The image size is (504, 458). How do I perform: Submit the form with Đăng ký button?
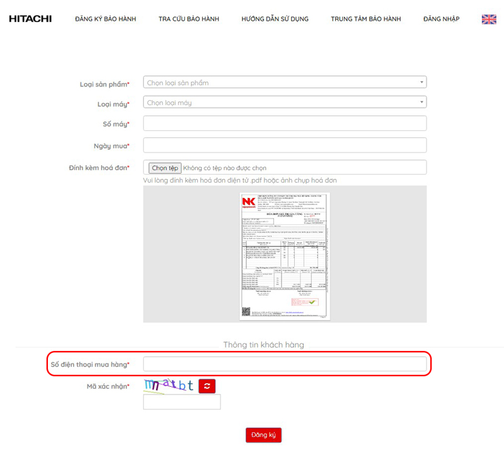click(263, 435)
